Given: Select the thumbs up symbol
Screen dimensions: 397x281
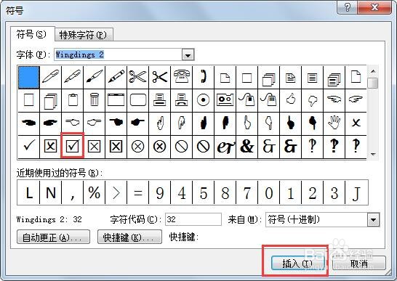Looking at the screenshot, I should 290,100.
